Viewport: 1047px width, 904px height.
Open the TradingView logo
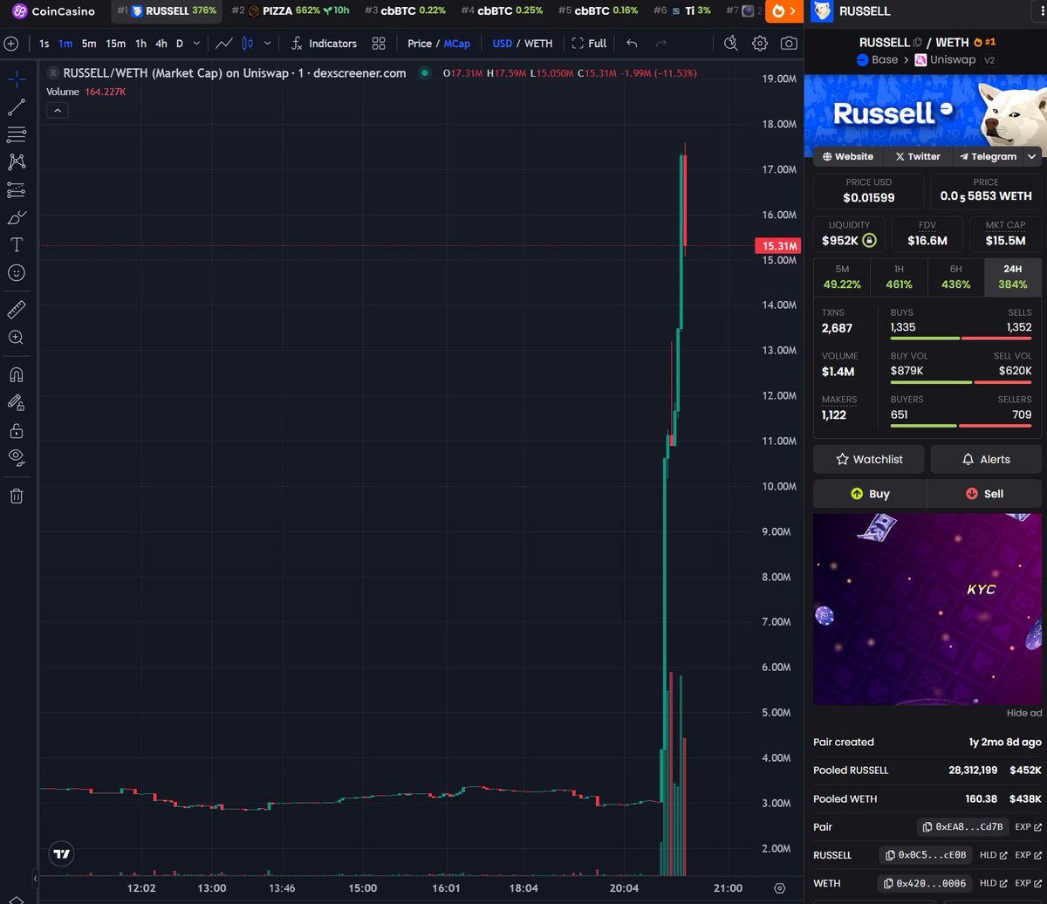pyautogui.click(x=61, y=854)
